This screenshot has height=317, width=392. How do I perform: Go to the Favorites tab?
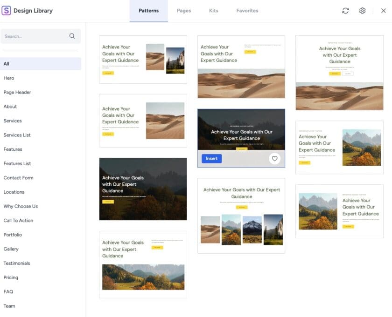(247, 11)
